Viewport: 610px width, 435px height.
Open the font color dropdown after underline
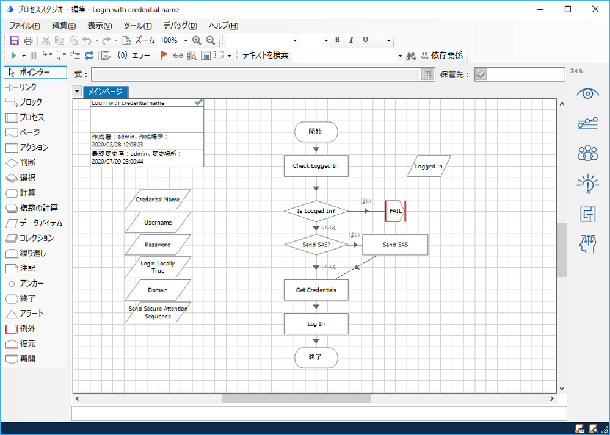[x=388, y=40]
